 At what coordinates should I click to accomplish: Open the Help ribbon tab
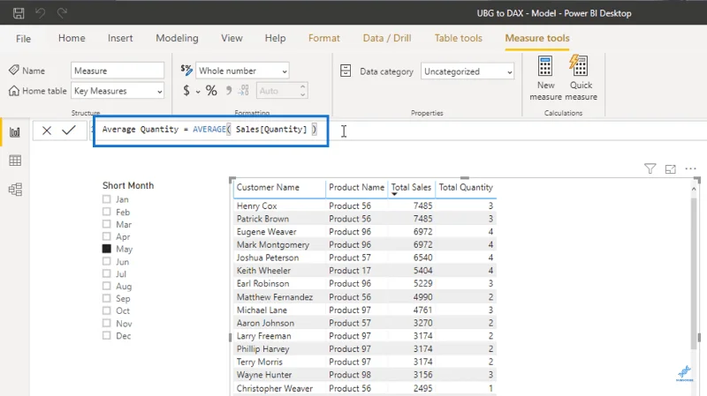coord(275,38)
